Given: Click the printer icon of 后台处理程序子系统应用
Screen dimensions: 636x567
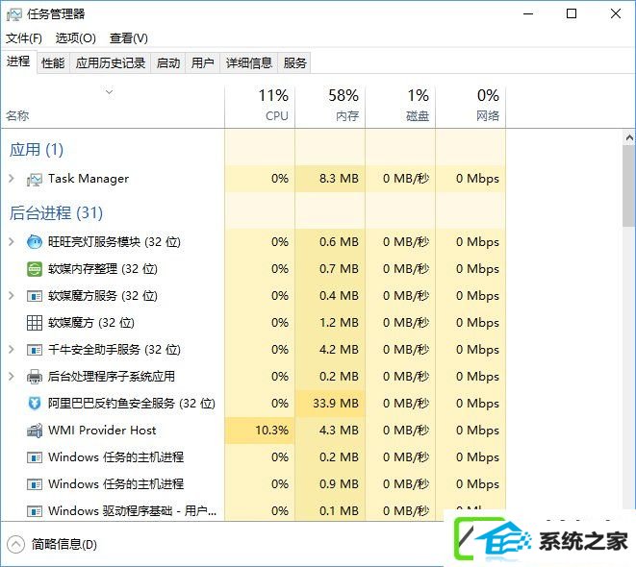Looking at the screenshot, I should point(34,377).
